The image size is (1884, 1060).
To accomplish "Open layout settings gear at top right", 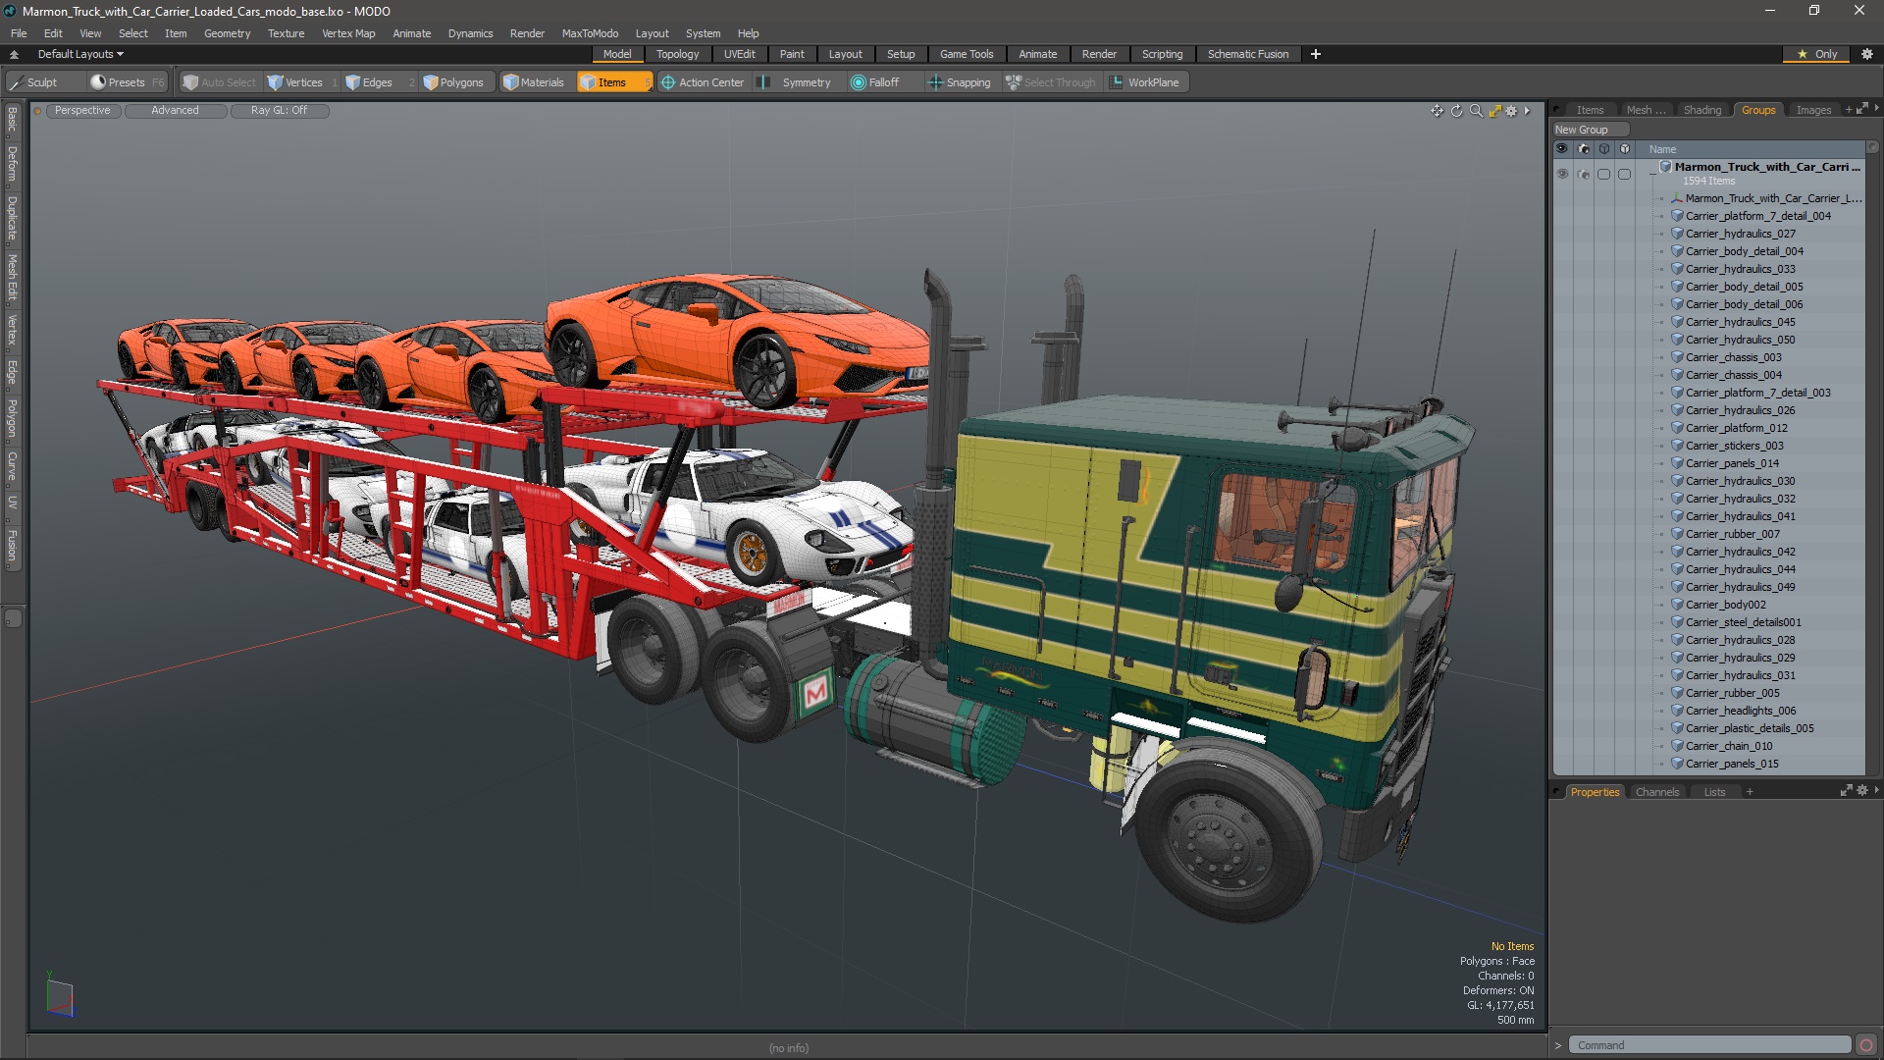I will click(1867, 54).
